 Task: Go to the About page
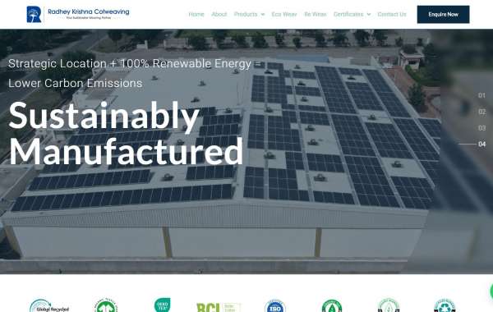pyautogui.click(x=219, y=15)
